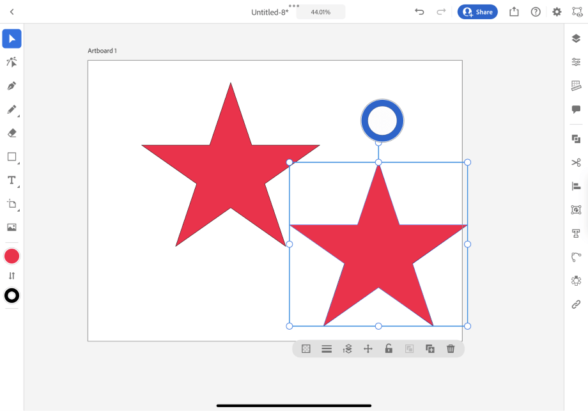Open the Align panel
588x411 pixels.
[576, 186]
